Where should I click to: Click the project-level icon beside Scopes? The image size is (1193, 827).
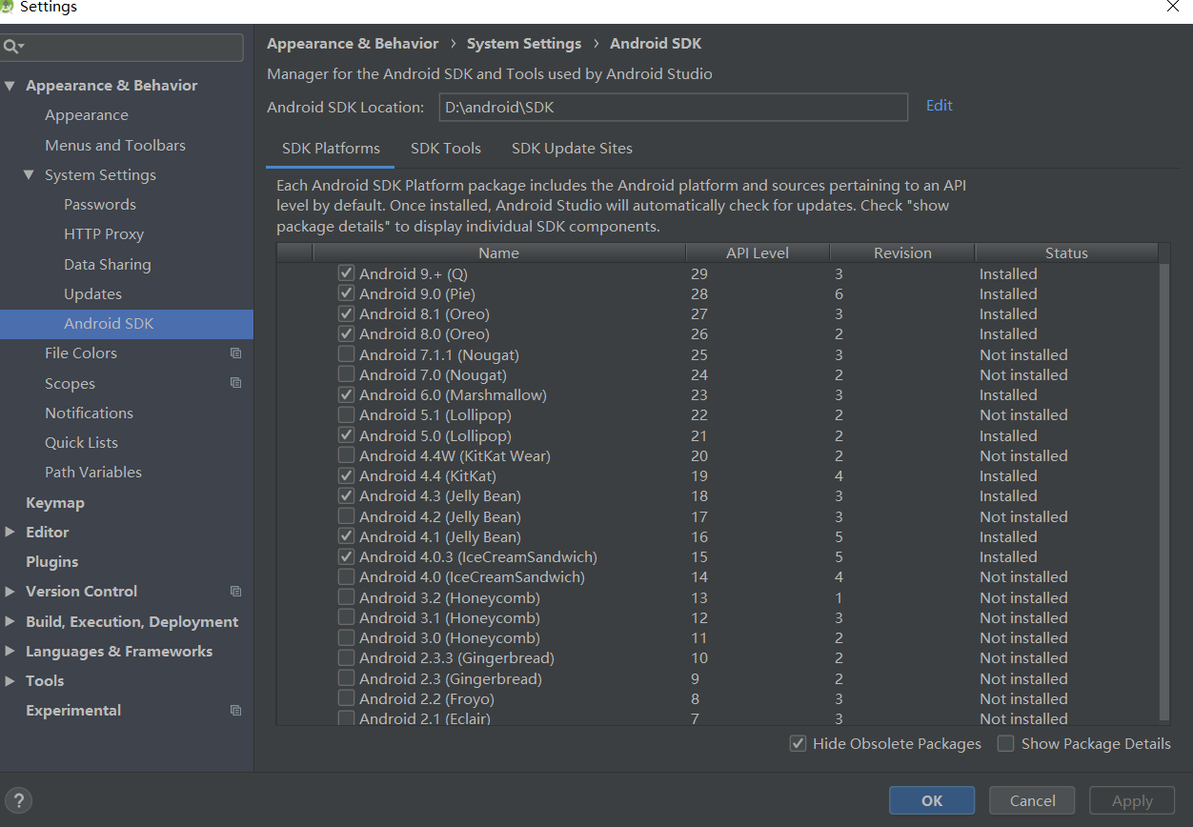click(x=235, y=383)
